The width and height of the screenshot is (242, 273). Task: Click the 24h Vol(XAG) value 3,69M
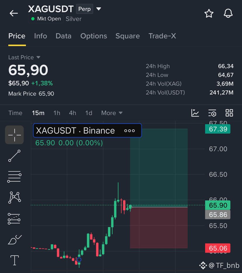pos(225,84)
